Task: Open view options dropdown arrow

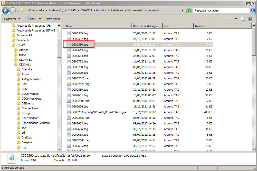Action: 236,19
